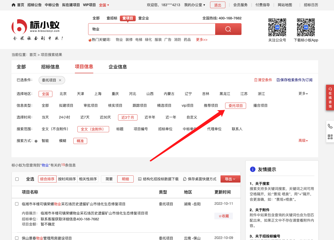The height and width of the screenshot is (240, 334).
Task: Switch to the 企业信息 tab
Action: [x=118, y=67]
